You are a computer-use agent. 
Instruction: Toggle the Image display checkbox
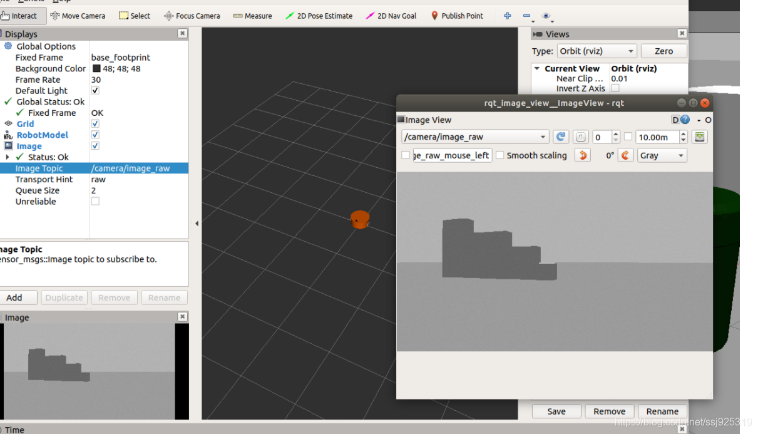(95, 146)
